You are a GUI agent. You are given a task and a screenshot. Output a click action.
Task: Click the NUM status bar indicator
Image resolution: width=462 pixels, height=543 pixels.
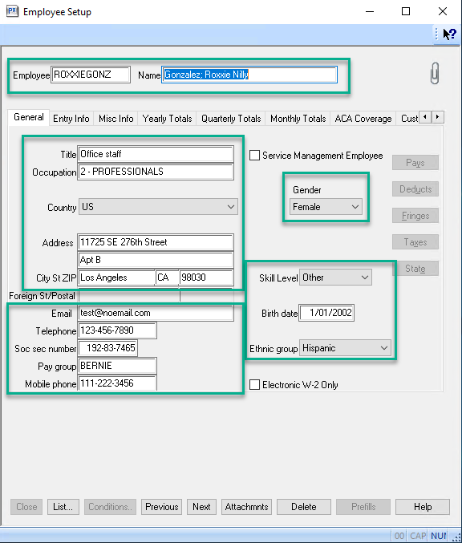(439, 536)
